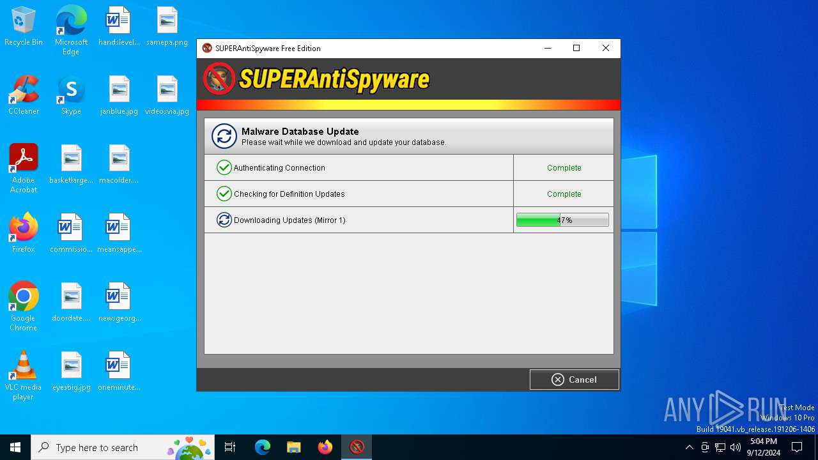Open File Explorer from taskbar

(x=294, y=447)
